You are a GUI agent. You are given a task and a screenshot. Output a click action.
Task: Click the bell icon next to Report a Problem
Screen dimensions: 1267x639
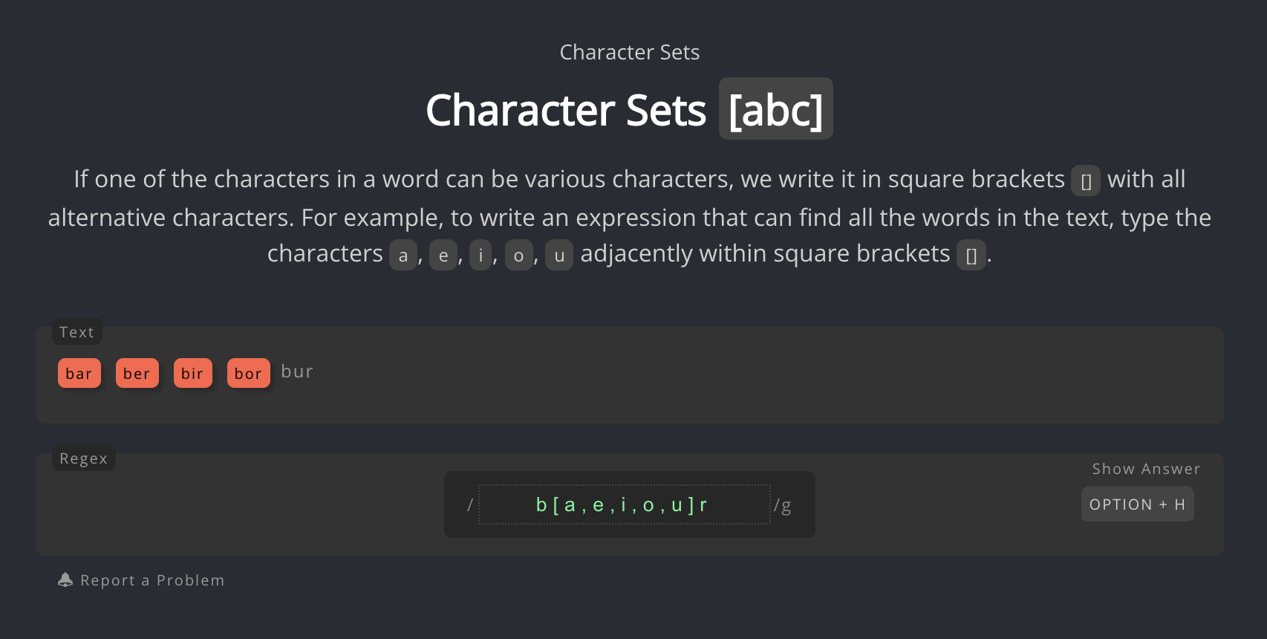click(65, 580)
